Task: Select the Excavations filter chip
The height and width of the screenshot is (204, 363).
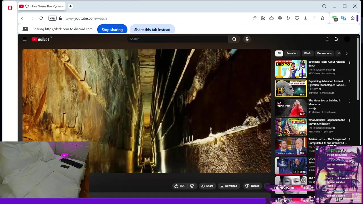Action: point(324,53)
